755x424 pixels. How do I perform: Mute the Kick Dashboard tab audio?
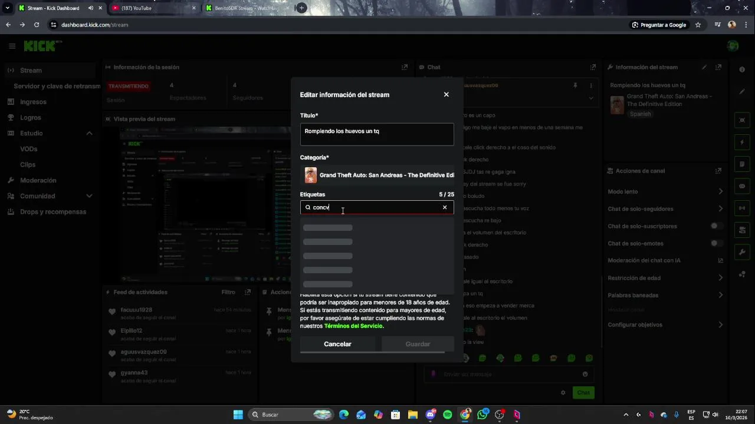point(91,8)
